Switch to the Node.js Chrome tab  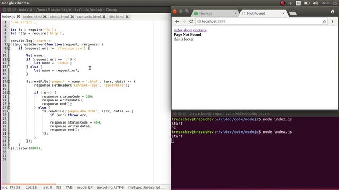pyautogui.click(x=215, y=13)
